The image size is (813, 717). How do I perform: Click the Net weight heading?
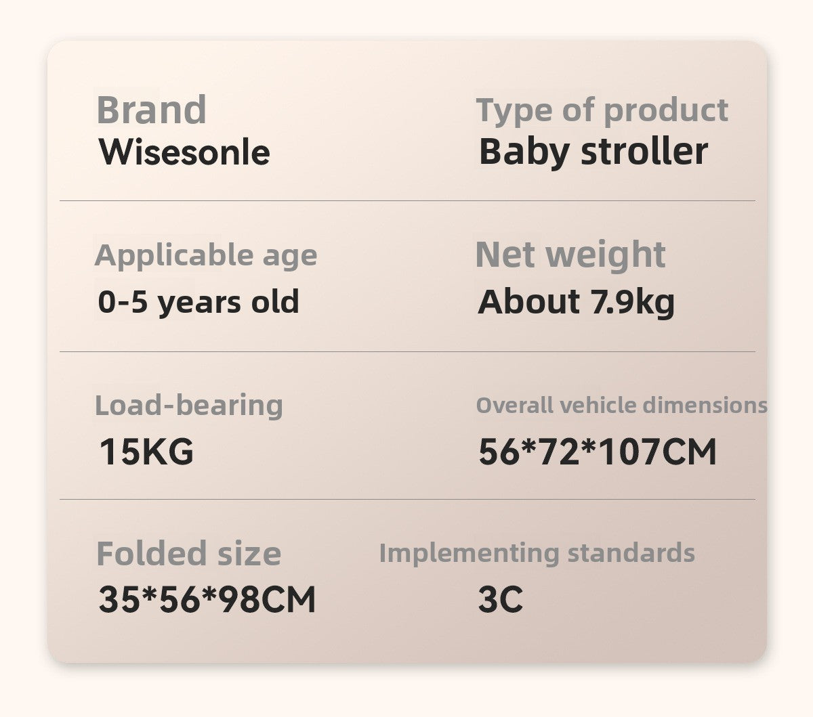(x=570, y=255)
